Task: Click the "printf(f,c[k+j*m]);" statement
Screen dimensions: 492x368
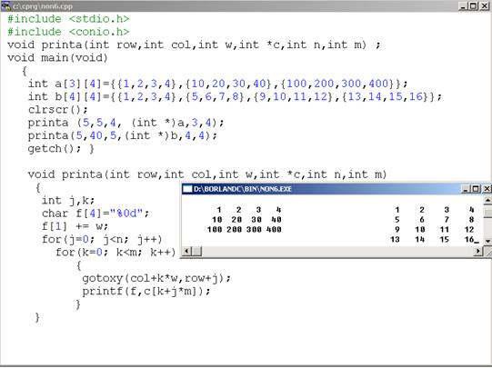Action: coord(146,291)
